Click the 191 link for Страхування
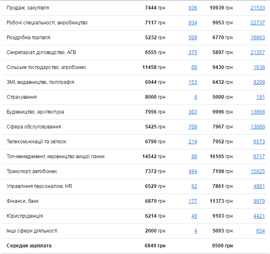The width and height of the screenshot is (270, 254). point(260,97)
